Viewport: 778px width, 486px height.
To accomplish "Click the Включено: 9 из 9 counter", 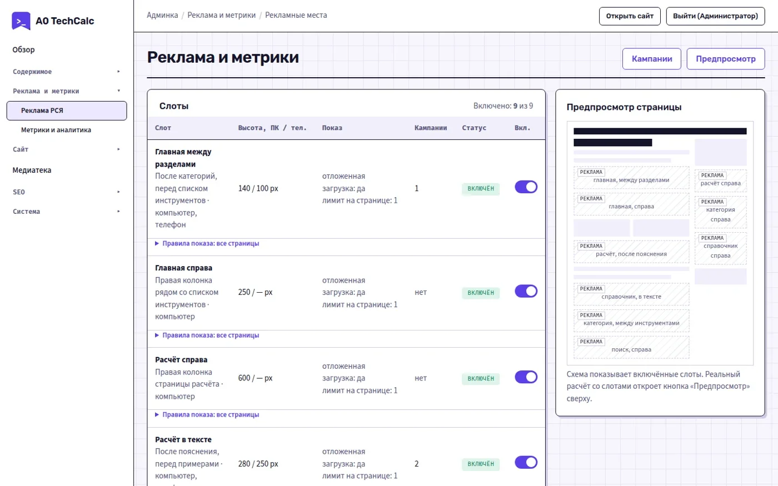I will click(503, 106).
